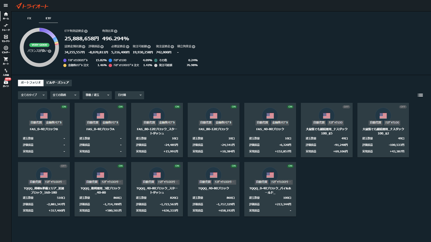Click US flag on FAS_0-40ブロックB card
Screen dimensions: 431x242
click(x=44, y=116)
